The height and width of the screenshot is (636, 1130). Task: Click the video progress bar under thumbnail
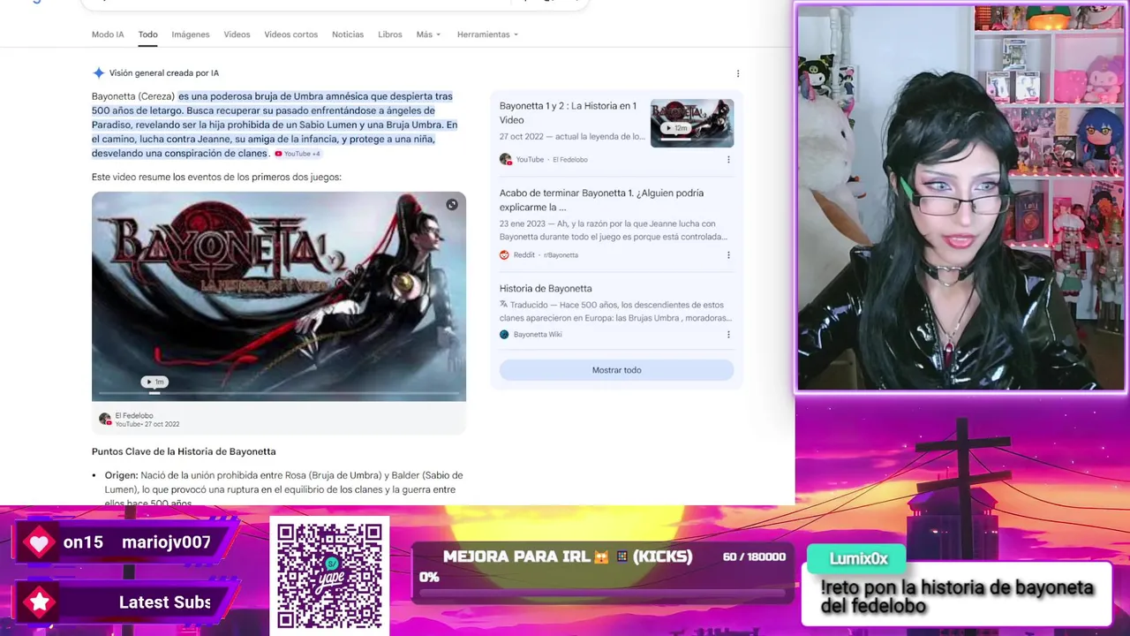tap(279, 393)
